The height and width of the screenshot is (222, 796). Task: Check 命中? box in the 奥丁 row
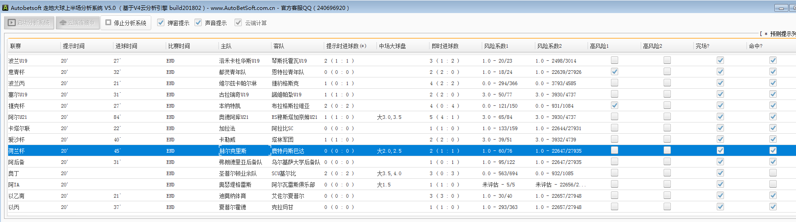pos(773,173)
